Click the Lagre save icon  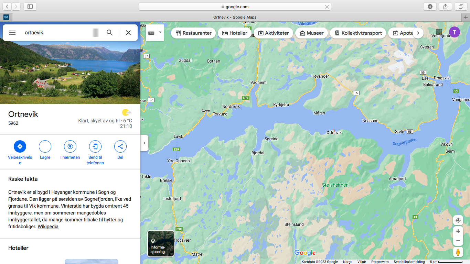pos(45,146)
